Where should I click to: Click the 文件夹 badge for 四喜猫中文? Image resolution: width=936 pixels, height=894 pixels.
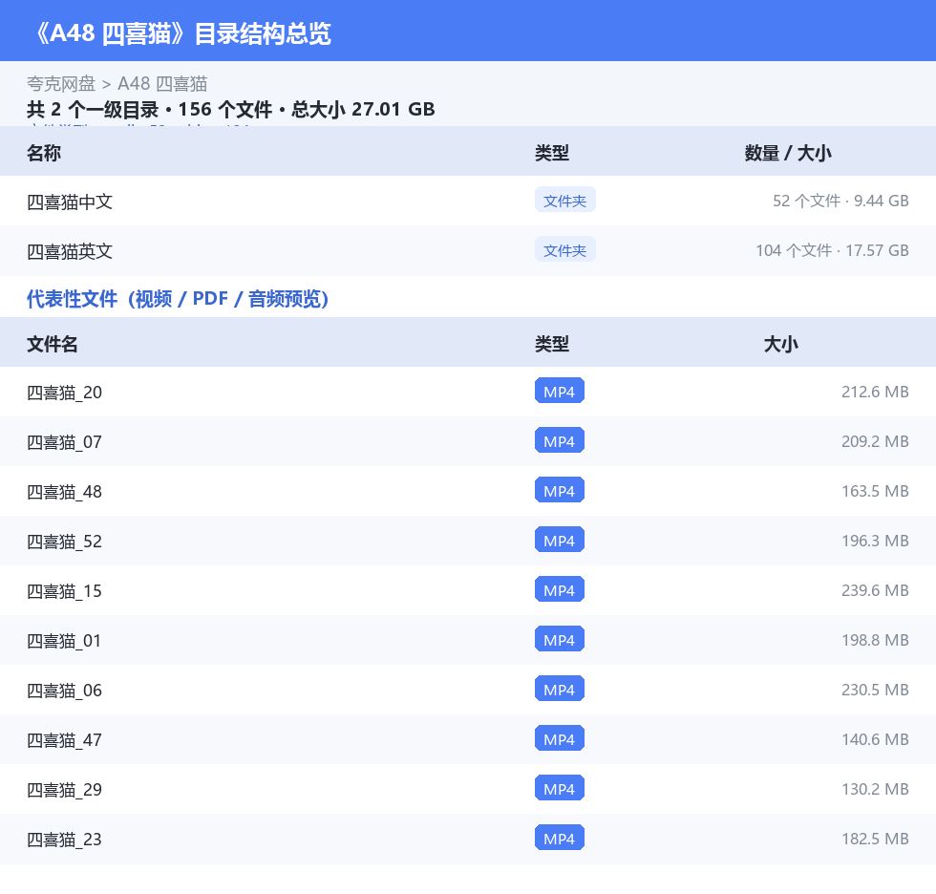click(x=564, y=201)
